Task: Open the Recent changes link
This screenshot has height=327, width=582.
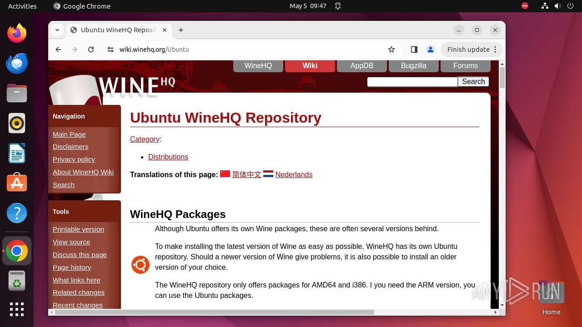Action: click(78, 305)
